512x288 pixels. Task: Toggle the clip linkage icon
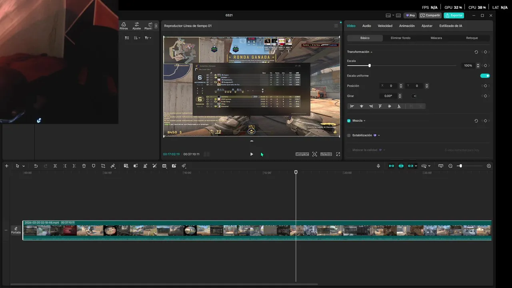pyautogui.click(x=410, y=166)
